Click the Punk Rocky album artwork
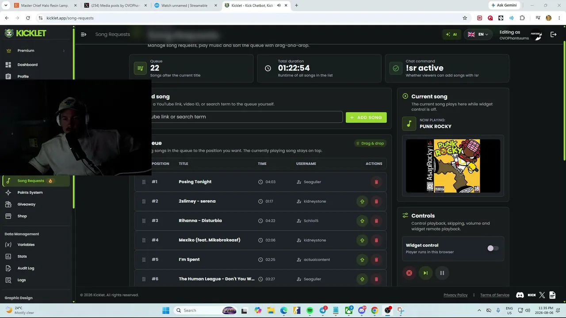This screenshot has width=566, height=318. tap(453, 166)
